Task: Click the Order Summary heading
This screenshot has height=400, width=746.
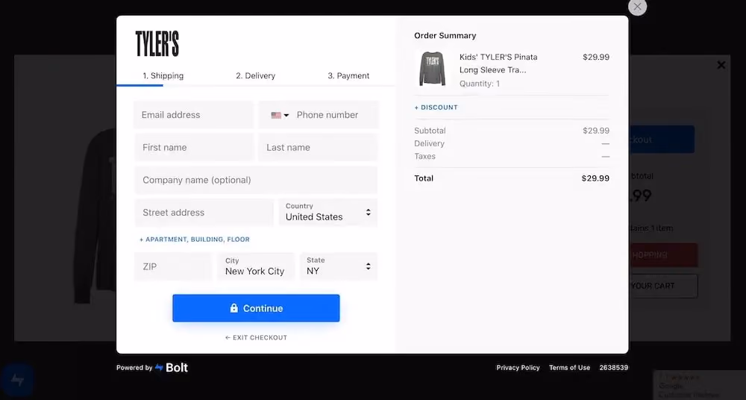Action: click(x=445, y=36)
